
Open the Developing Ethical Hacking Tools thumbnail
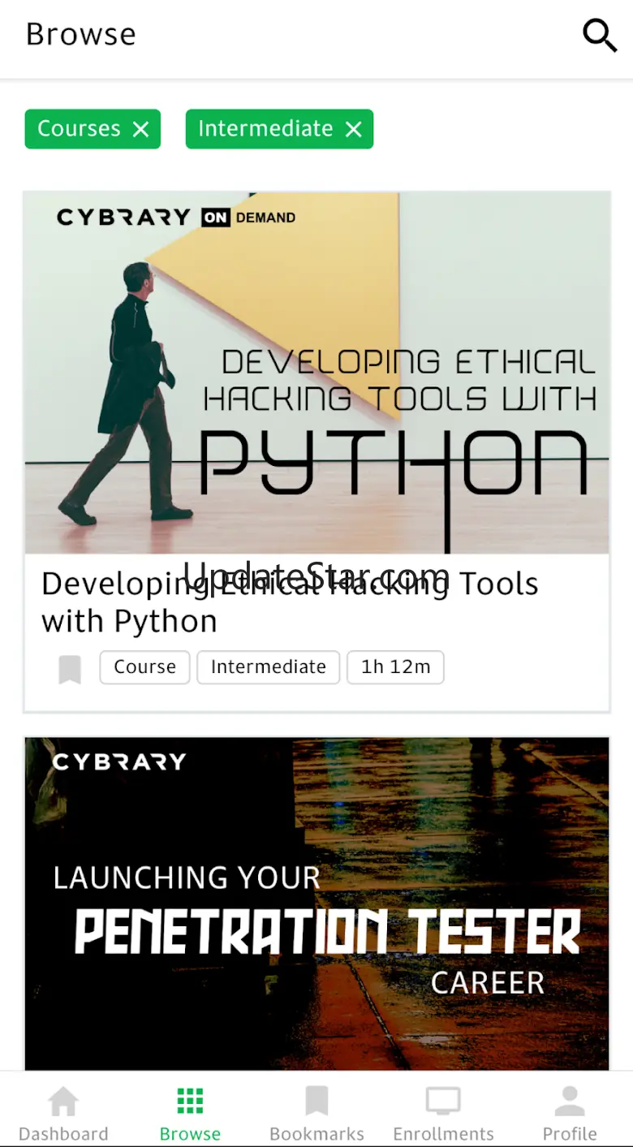[316, 373]
